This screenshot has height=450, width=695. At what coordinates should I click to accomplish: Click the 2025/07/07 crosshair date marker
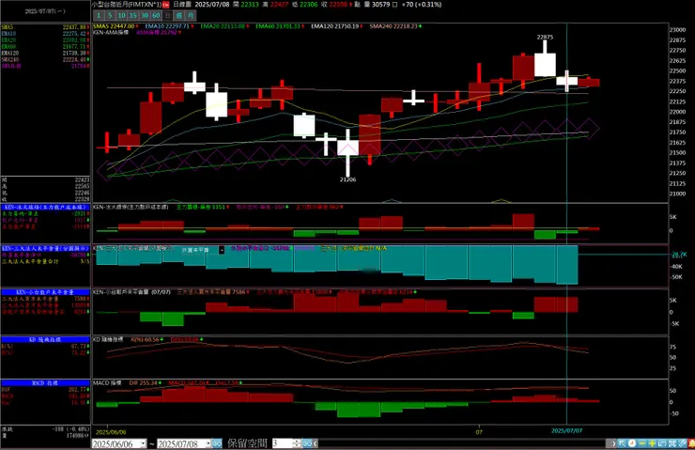pos(566,430)
